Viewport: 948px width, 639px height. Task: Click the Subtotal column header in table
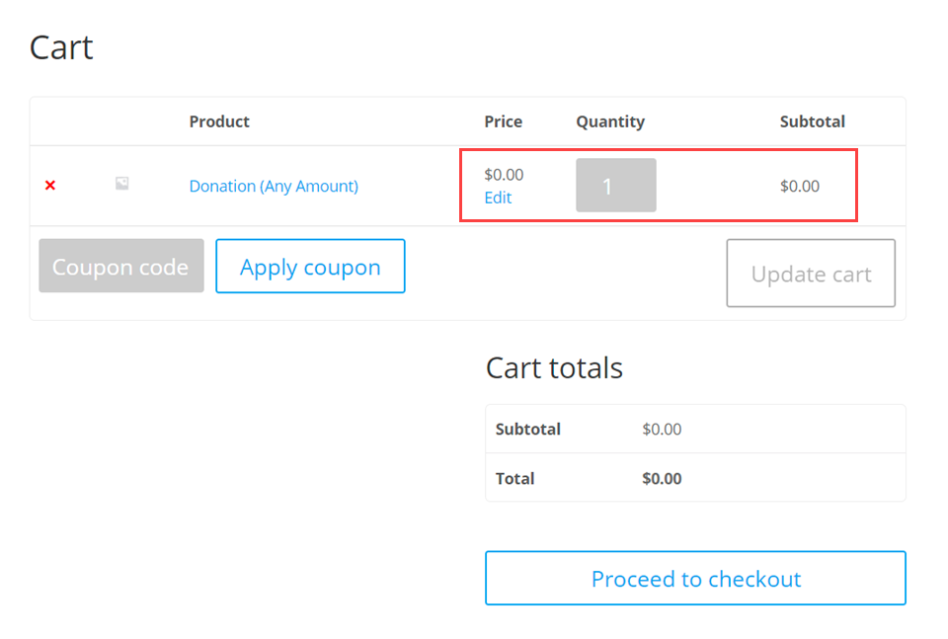[812, 121]
